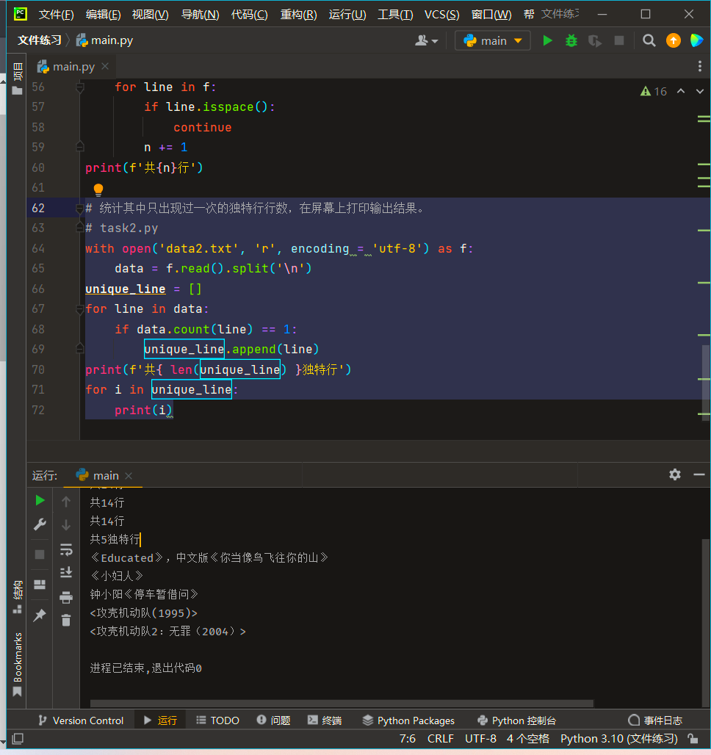Click main.py breadcrumb in navigation bar

coord(104,40)
